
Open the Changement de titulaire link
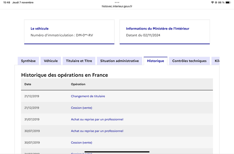pos(88,96)
